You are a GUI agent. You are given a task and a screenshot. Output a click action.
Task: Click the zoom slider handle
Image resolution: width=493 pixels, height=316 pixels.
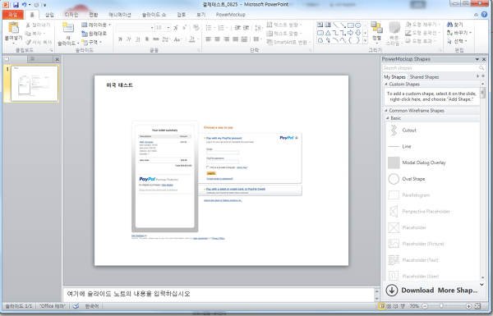441,306
